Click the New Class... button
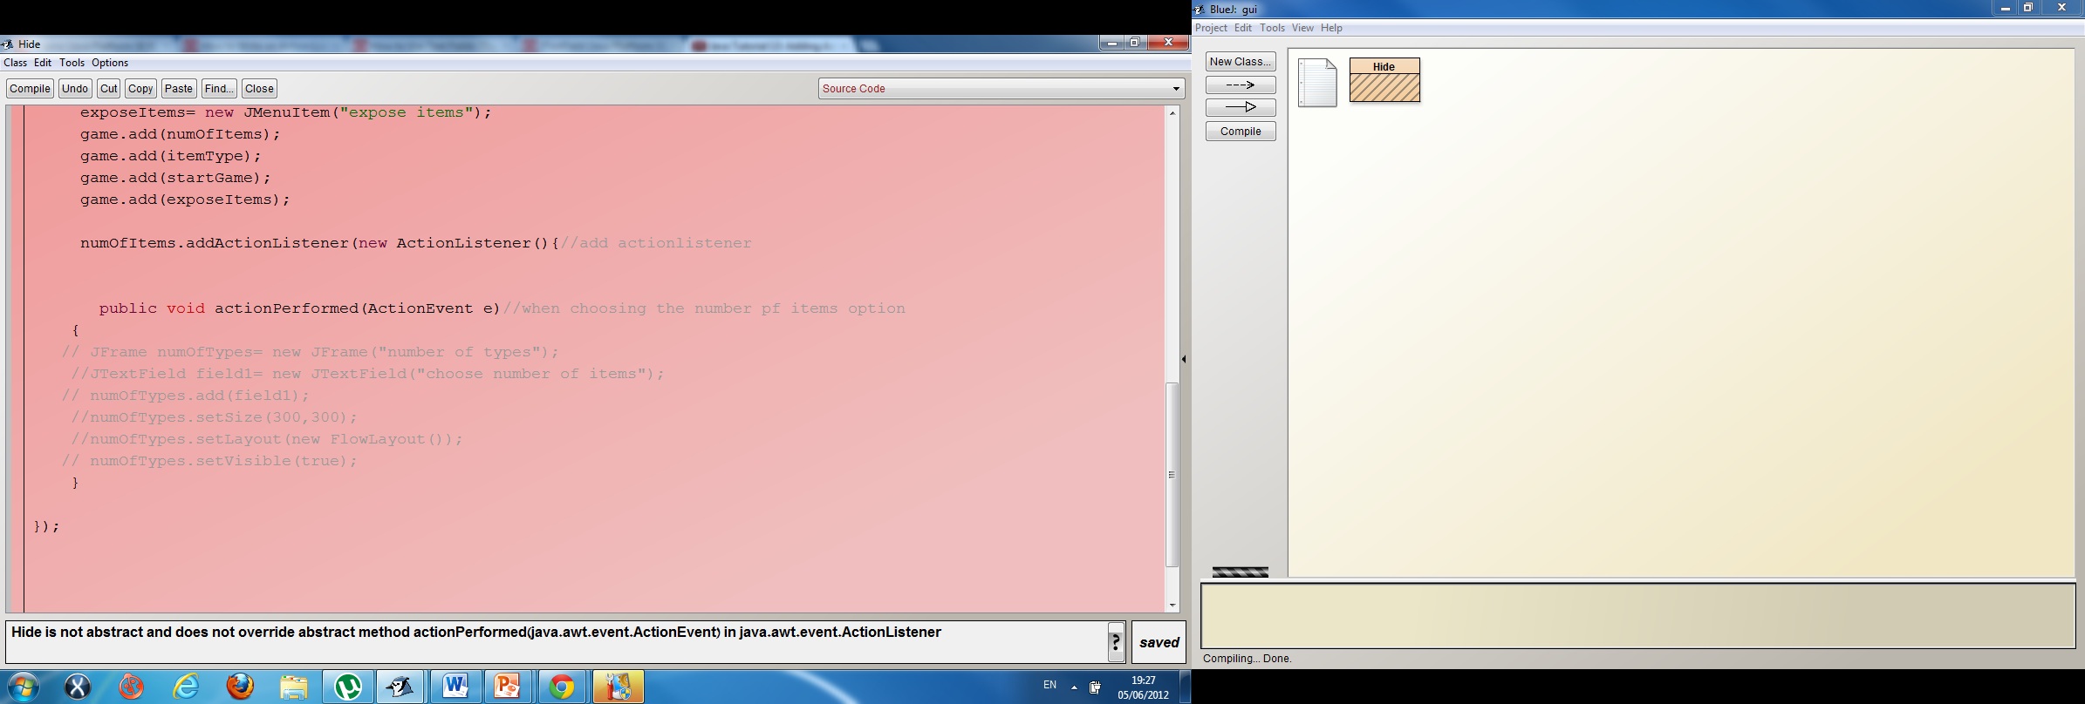The height and width of the screenshot is (704, 2085). pyautogui.click(x=1240, y=62)
